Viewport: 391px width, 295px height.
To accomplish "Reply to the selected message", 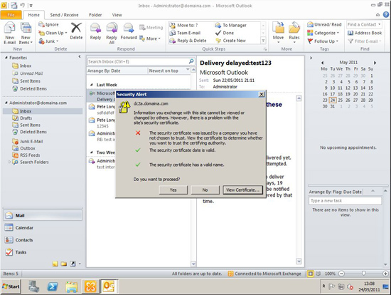I will coord(95,31).
